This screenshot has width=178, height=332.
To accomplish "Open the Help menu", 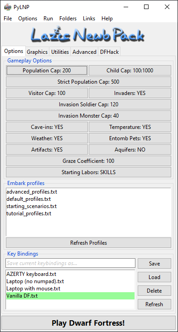I will tap(107, 19).
